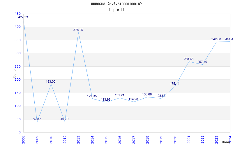Select the 100 y-axis tick label
Image resolution: width=233 pixels, height=145 pixels.
(18, 106)
